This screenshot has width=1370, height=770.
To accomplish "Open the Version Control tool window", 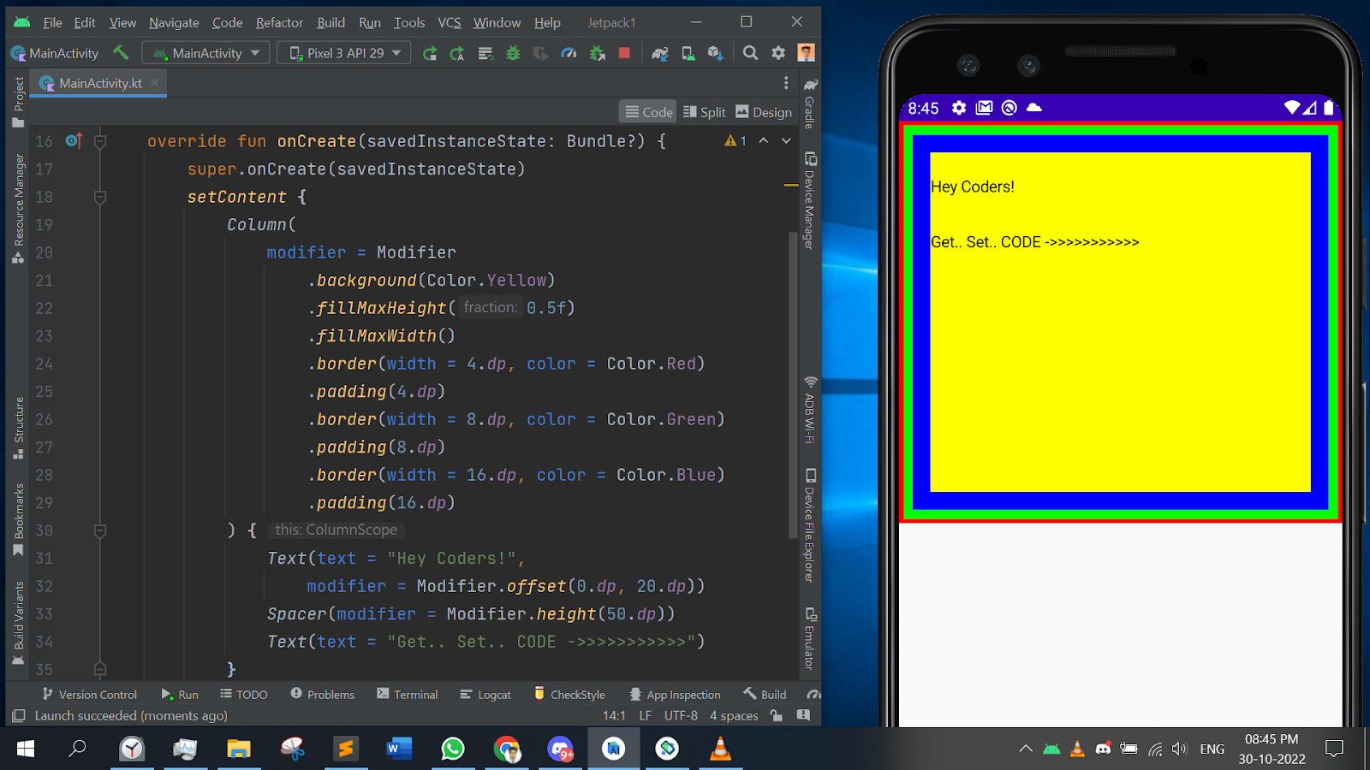I will pos(90,694).
